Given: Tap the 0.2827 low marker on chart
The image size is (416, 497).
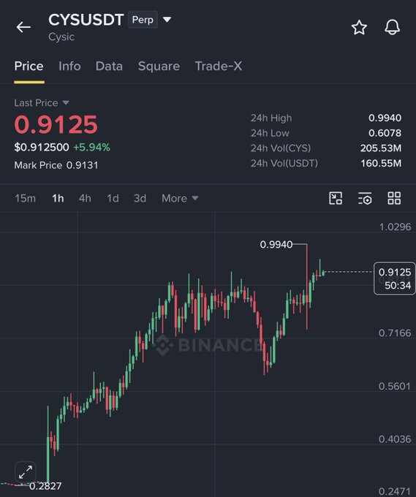Looking at the screenshot, I should point(45,486).
